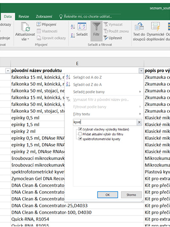Click cell Zymoclean Gel DNA Recov
The height and width of the screenshot is (227, 170).
(38, 179)
